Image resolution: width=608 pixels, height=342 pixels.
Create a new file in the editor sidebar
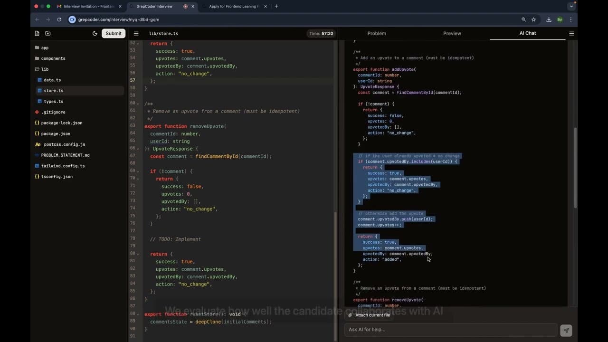click(37, 33)
